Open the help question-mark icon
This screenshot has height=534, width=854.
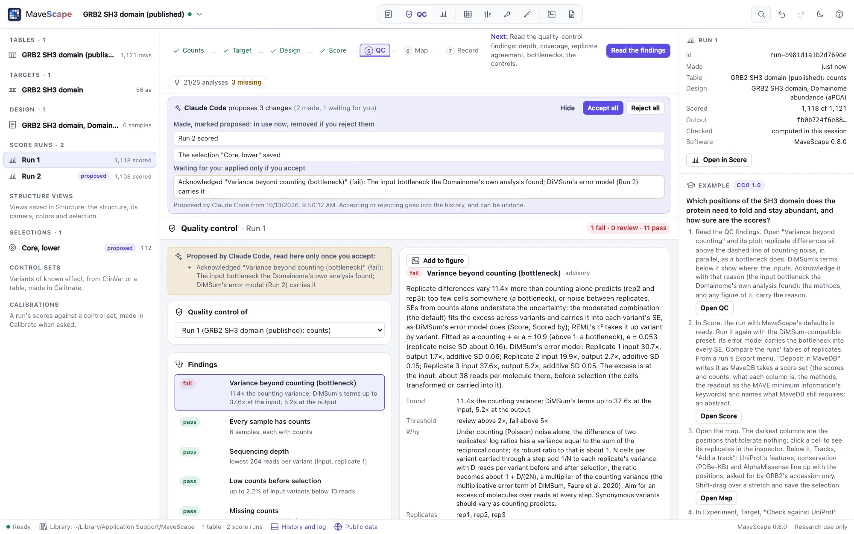click(x=839, y=14)
